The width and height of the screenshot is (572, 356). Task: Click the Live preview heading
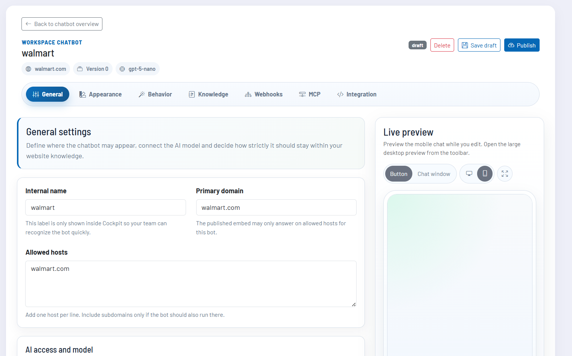[408, 132]
